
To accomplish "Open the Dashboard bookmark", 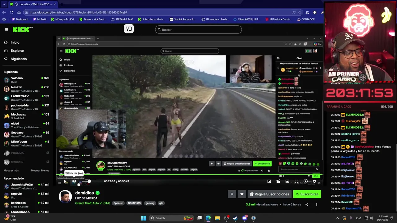I will (20, 19).
